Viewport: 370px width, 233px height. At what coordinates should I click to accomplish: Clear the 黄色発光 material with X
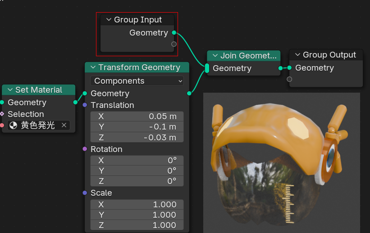64,125
